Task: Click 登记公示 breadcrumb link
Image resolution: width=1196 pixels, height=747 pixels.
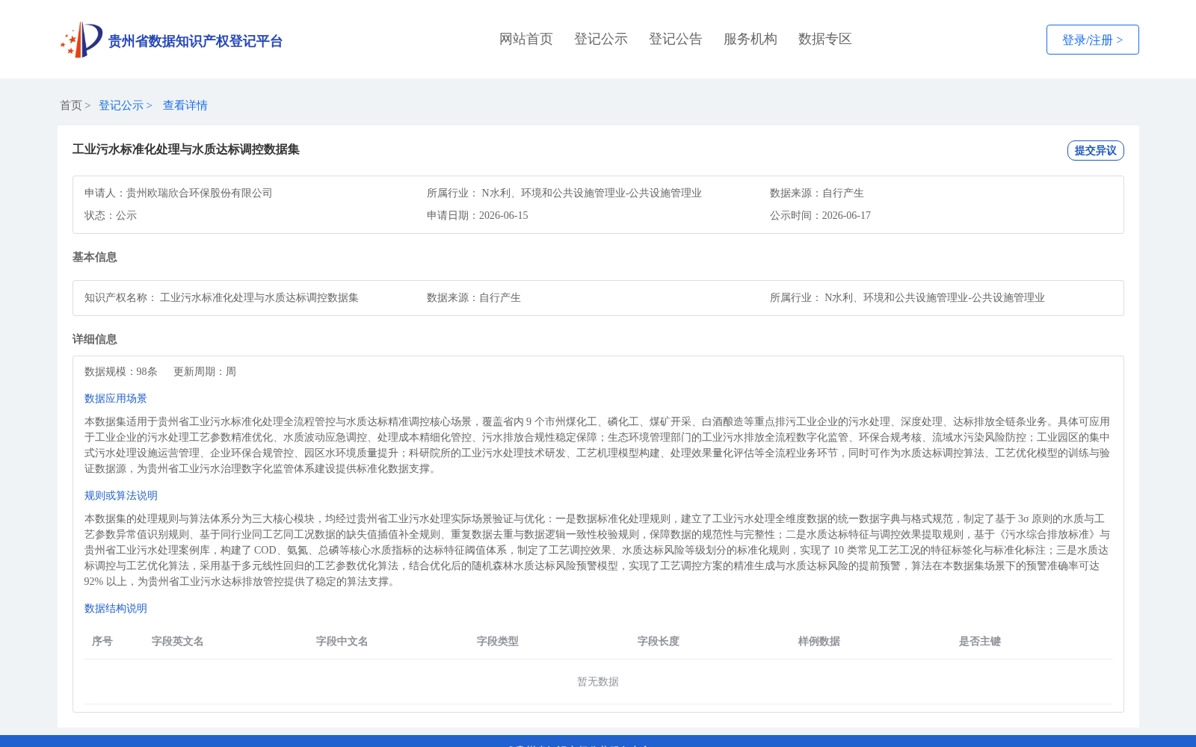Action: coord(121,105)
